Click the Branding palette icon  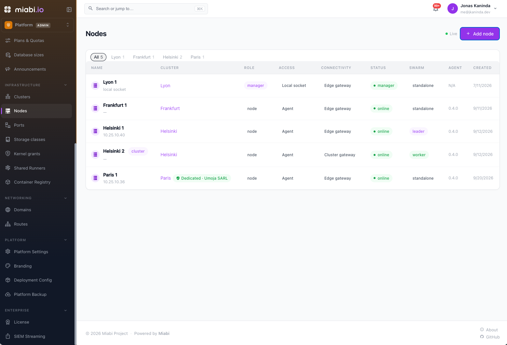click(x=8, y=266)
